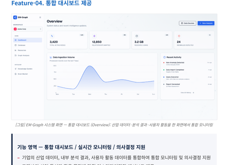The height and width of the screenshot is (165, 228).
Task: Click the heading '기능 영역 — 통합 대시보드'
Action: pos(81,147)
